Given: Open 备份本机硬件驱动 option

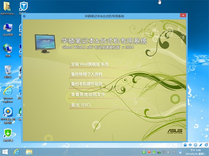Looking at the screenshot, I should [x=87, y=84].
